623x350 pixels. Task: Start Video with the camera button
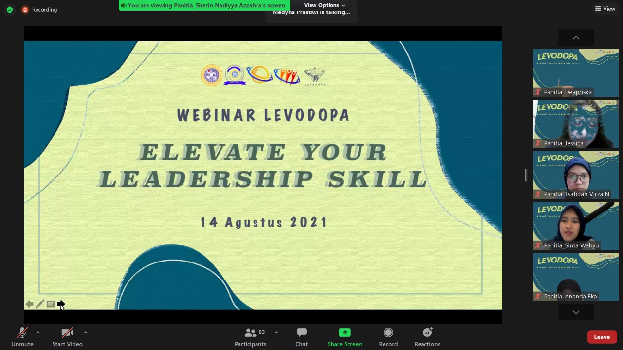pyautogui.click(x=67, y=337)
